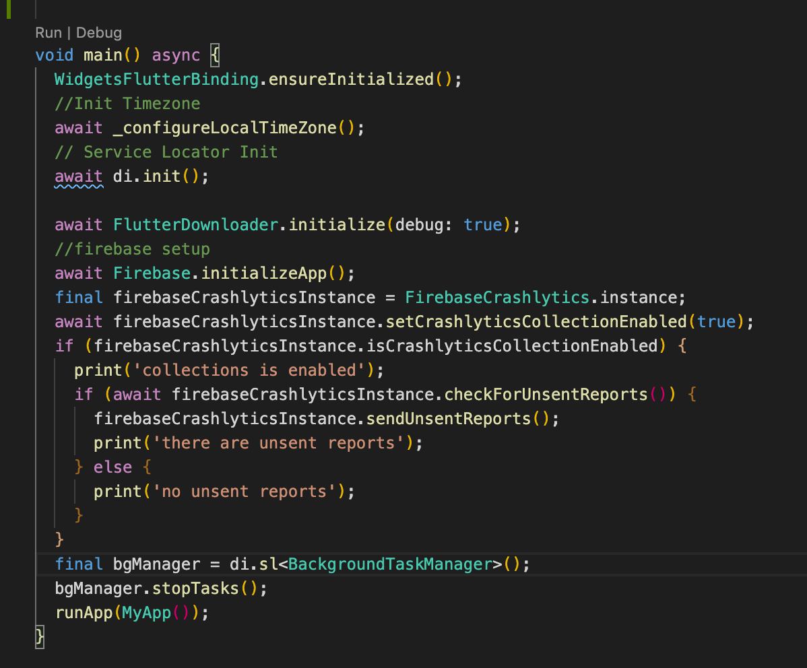Click 'BackgroundTaskManager' type name
This screenshot has width=807, height=668.
[x=389, y=564]
